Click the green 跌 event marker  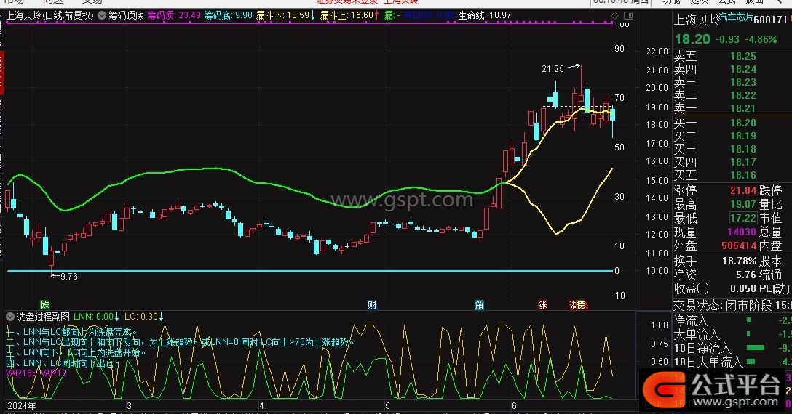(x=45, y=304)
